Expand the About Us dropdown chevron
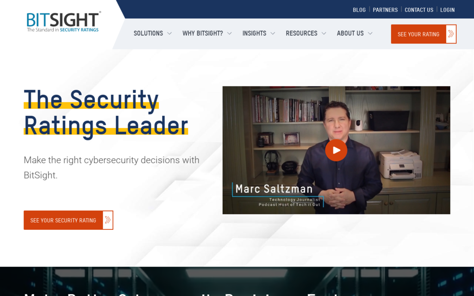 370,33
